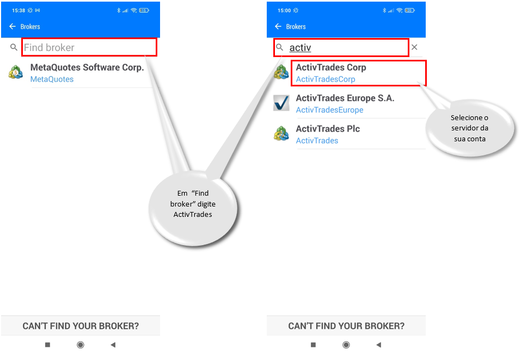Click the search field containing 'activ'
This screenshot has height=356, width=521.
point(341,47)
